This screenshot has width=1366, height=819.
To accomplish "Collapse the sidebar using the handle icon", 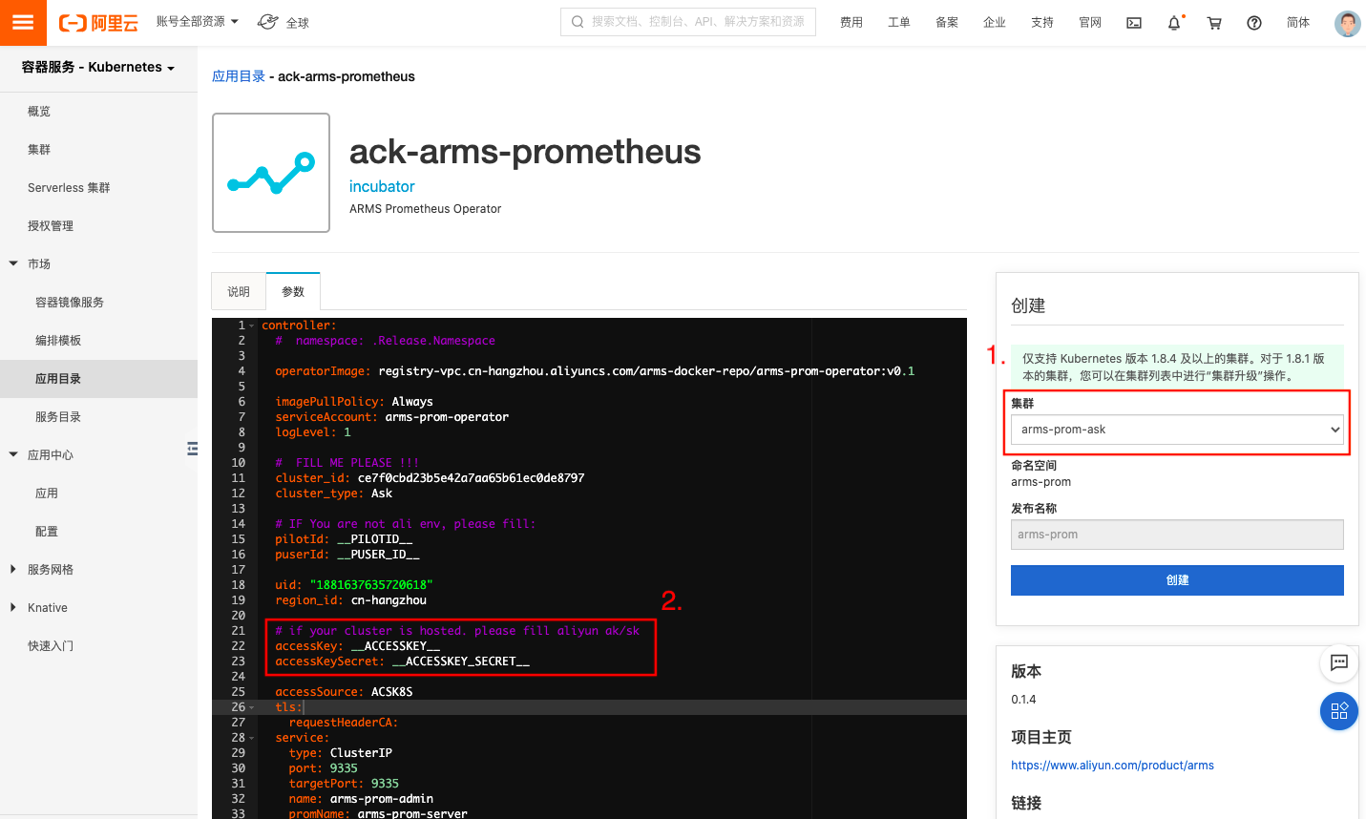I will 193,449.
